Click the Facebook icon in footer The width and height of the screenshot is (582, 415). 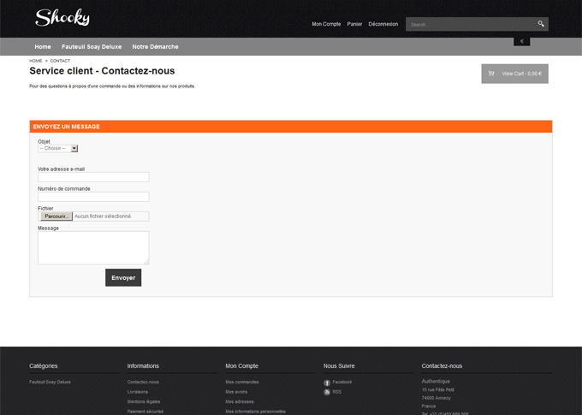point(327,382)
